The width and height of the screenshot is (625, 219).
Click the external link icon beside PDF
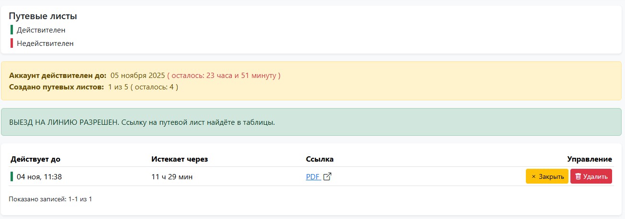coord(328,176)
